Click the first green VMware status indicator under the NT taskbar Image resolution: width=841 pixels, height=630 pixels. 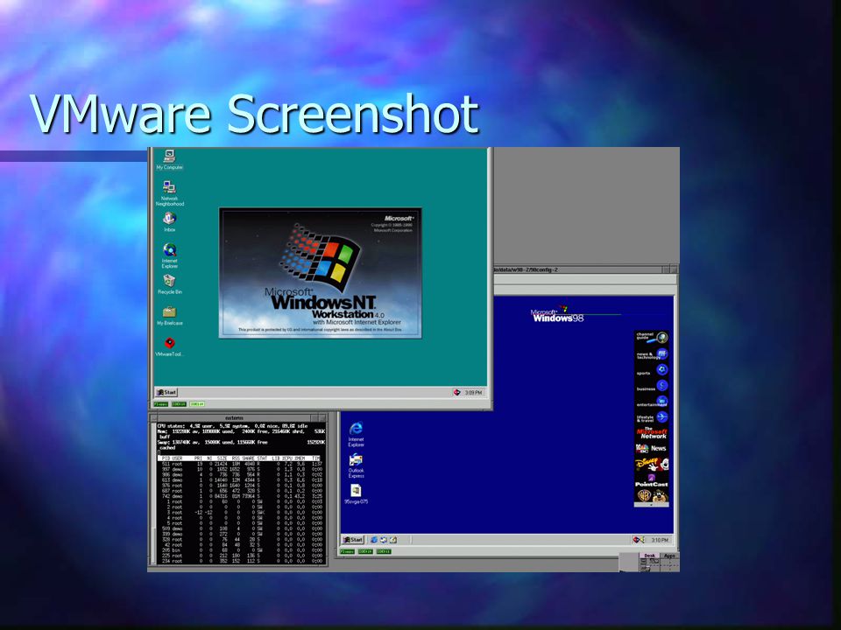[161, 404]
